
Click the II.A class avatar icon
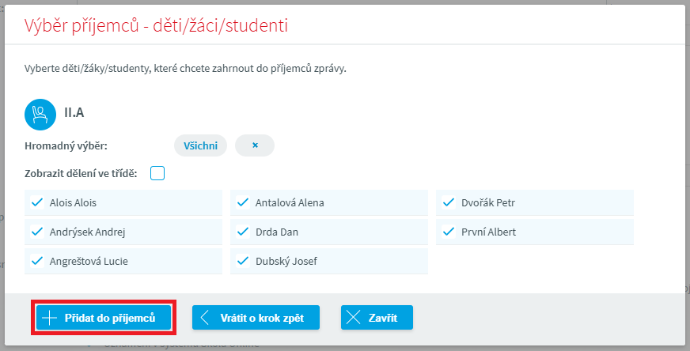point(40,114)
